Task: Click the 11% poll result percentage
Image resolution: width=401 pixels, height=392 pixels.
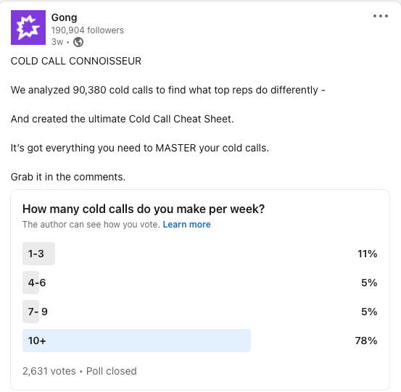Action: click(367, 254)
